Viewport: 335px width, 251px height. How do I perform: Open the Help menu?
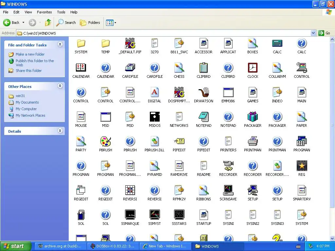(x=74, y=12)
